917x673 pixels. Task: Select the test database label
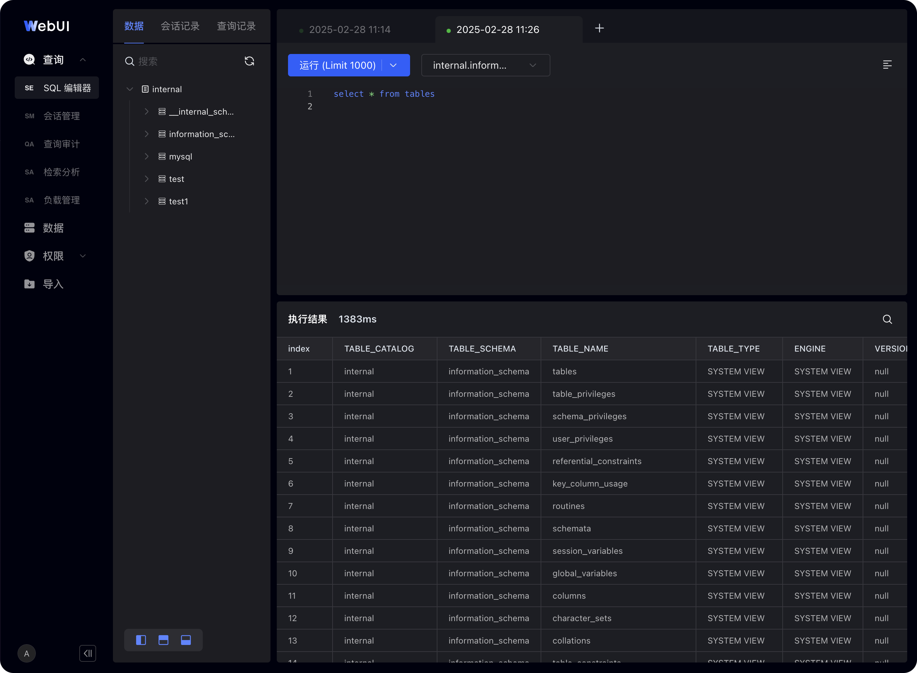tap(176, 179)
